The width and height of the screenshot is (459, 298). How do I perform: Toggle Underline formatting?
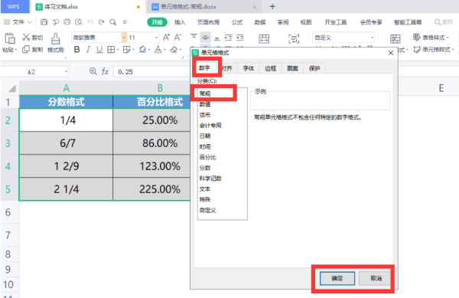click(99, 50)
